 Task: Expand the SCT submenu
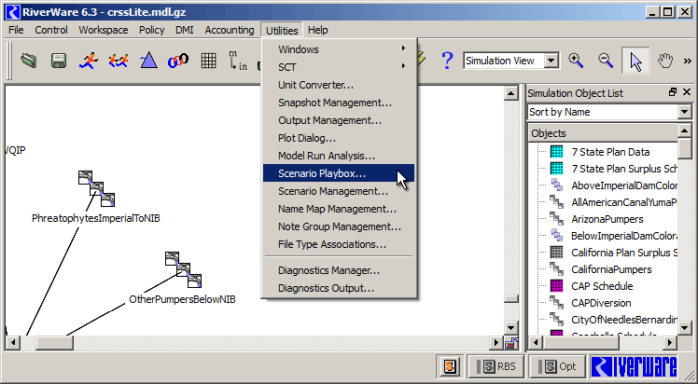[x=340, y=67]
